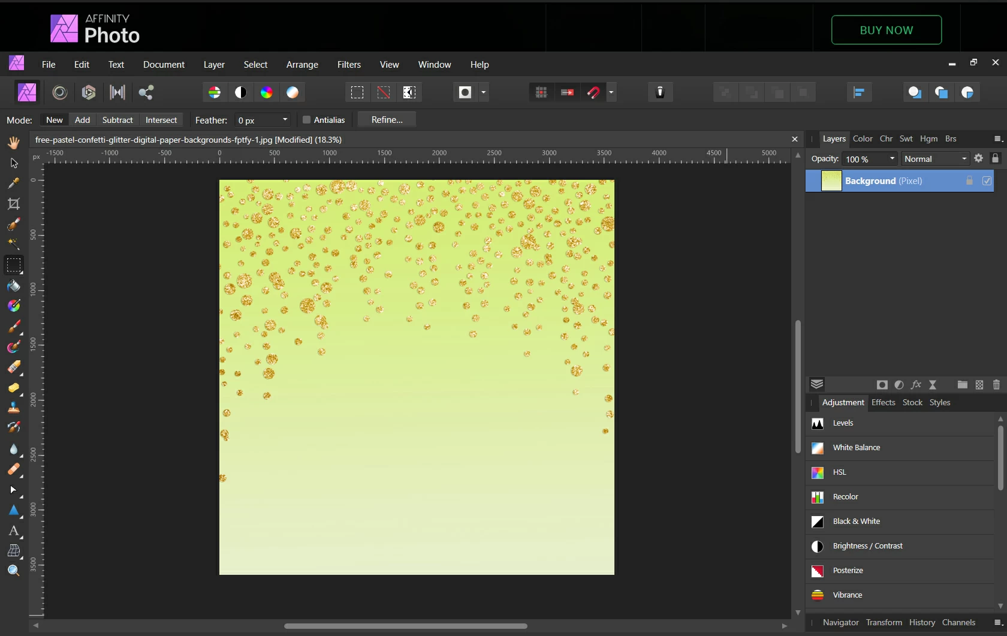The height and width of the screenshot is (636, 1007).
Task: Select the Flood Fill tool
Action: pos(13,287)
